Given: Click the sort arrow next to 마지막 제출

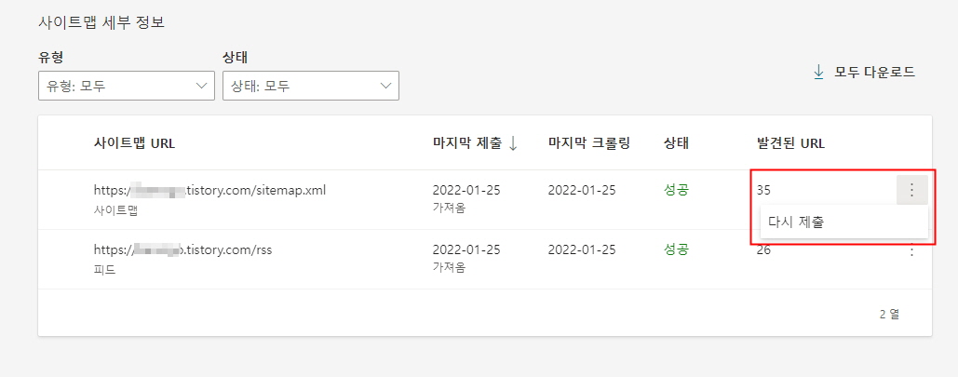Looking at the screenshot, I should coord(513,143).
